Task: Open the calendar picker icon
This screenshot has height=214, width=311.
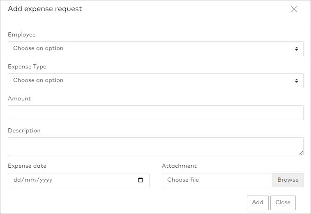Action: [x=141, y=180]
